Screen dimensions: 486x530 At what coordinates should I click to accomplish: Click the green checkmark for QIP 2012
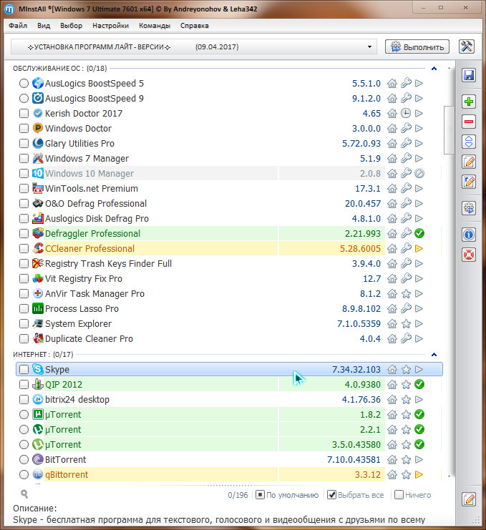(x=419, y=384)
